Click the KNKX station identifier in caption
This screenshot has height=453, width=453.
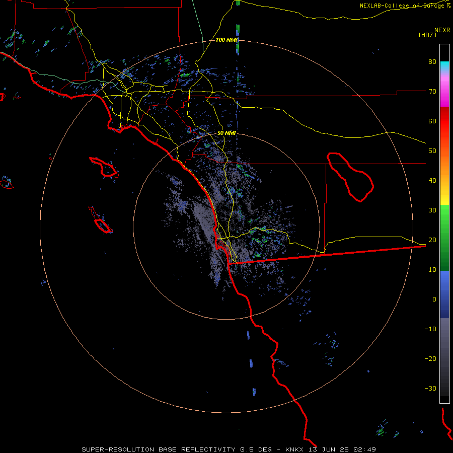(x=294, y=449)
